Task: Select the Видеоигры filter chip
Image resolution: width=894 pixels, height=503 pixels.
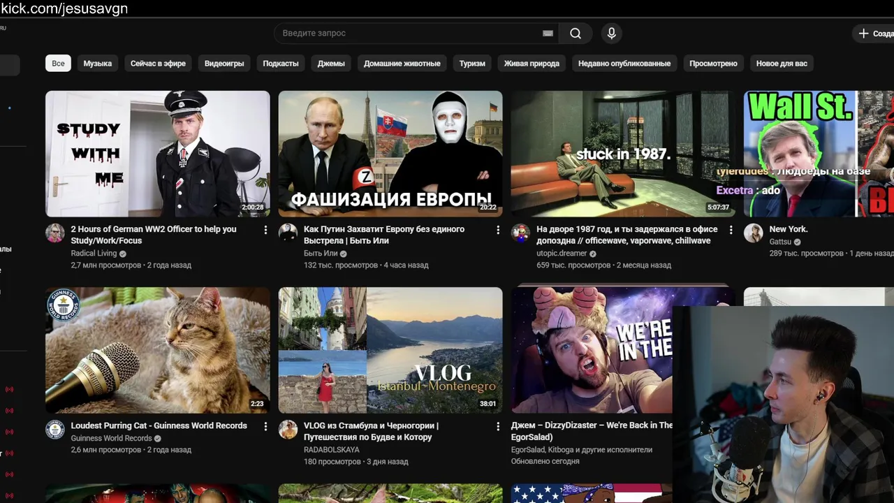Action: point(224,63)
